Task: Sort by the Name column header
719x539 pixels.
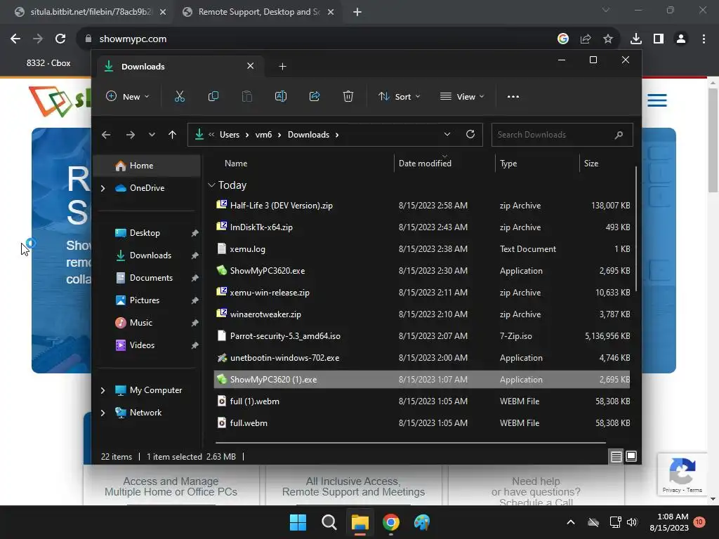Action: click(236, 164)
